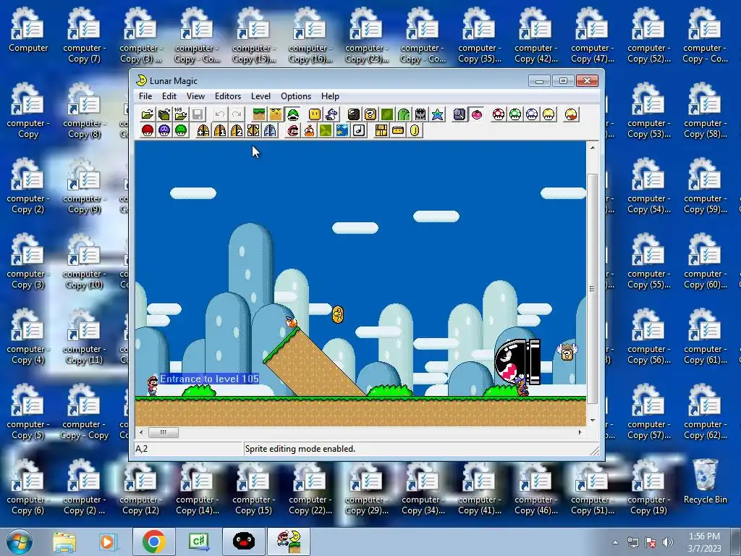Open the Editors menu
Viewport: 741px width, 556px height.
(x=228, y=96)
